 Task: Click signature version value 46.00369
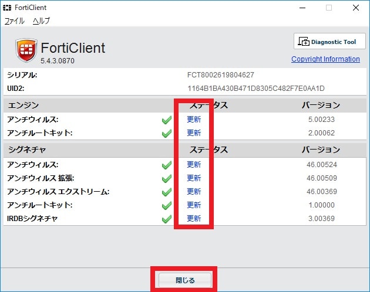pos(322,191)
